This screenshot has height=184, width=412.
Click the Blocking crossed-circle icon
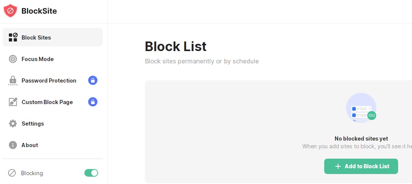(12, 173)
